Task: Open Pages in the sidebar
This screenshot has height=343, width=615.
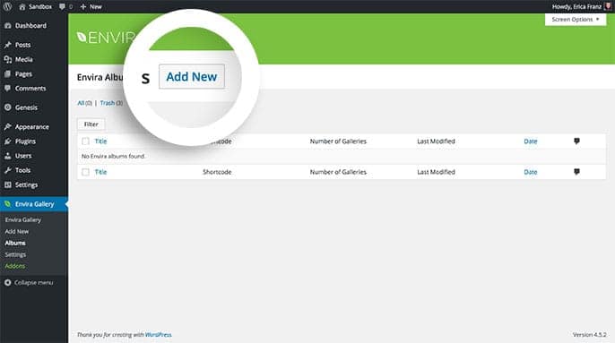Action: tap(23, 73)
